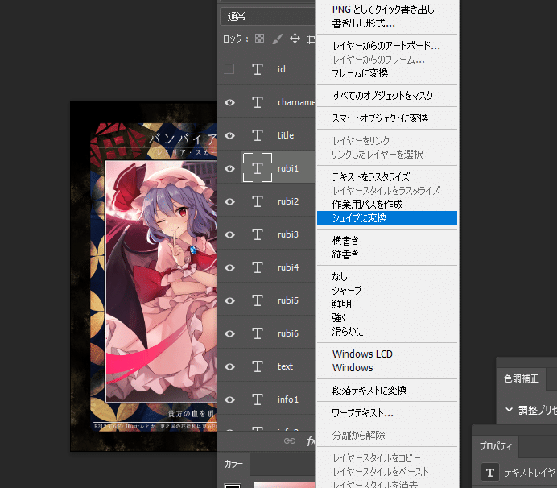Hide the charname layer
557x488 pixels.
tap(230, 102)
